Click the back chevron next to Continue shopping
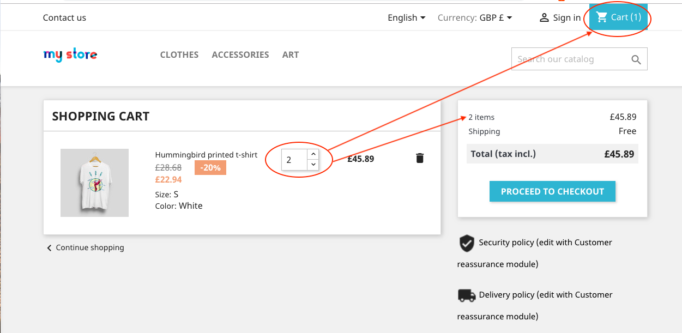The image size is (682, 333). tap(49, 247)
